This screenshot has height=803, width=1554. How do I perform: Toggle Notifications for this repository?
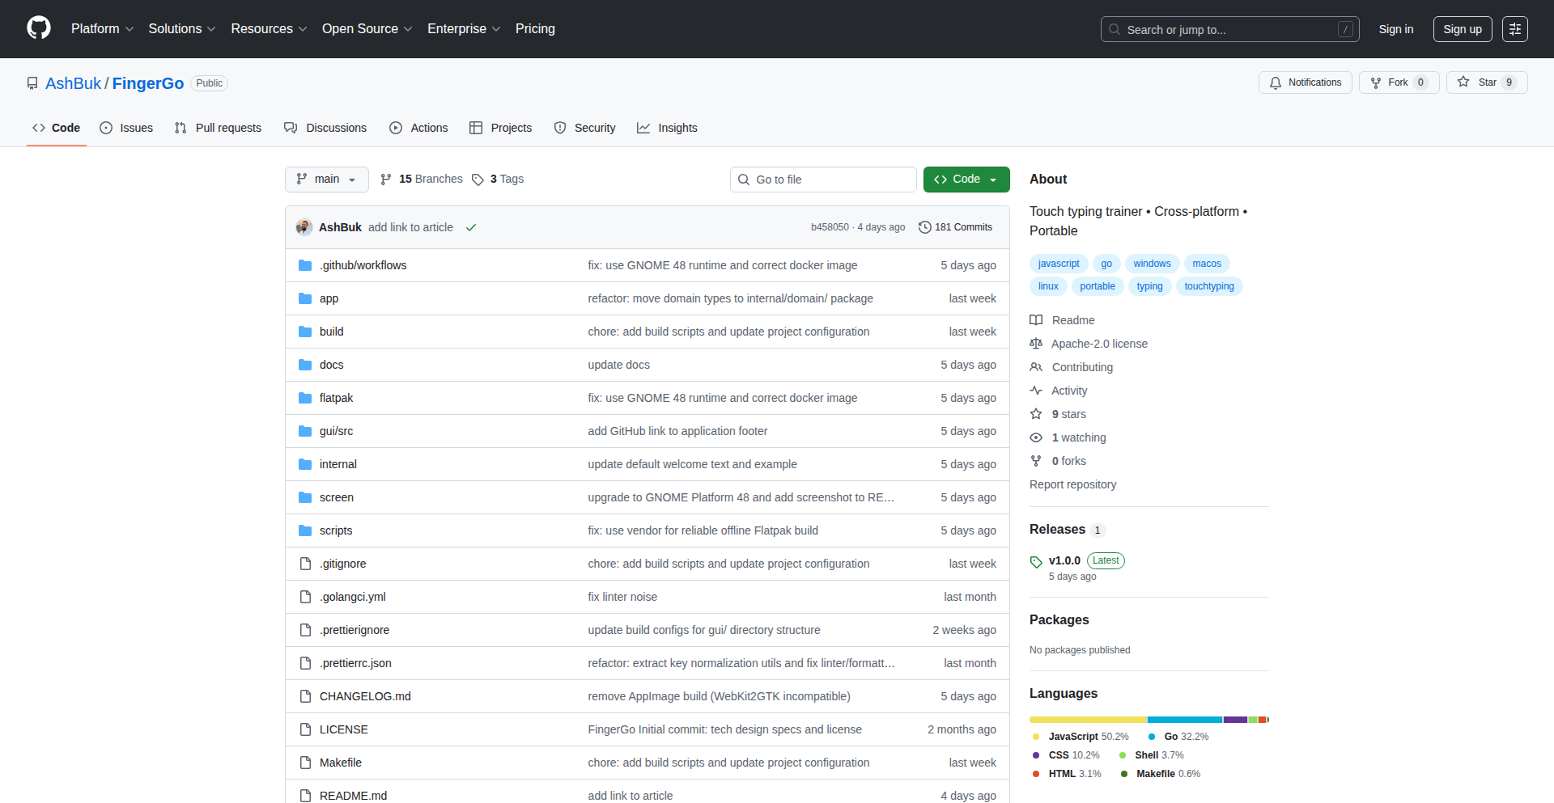tap(1305, 82)
